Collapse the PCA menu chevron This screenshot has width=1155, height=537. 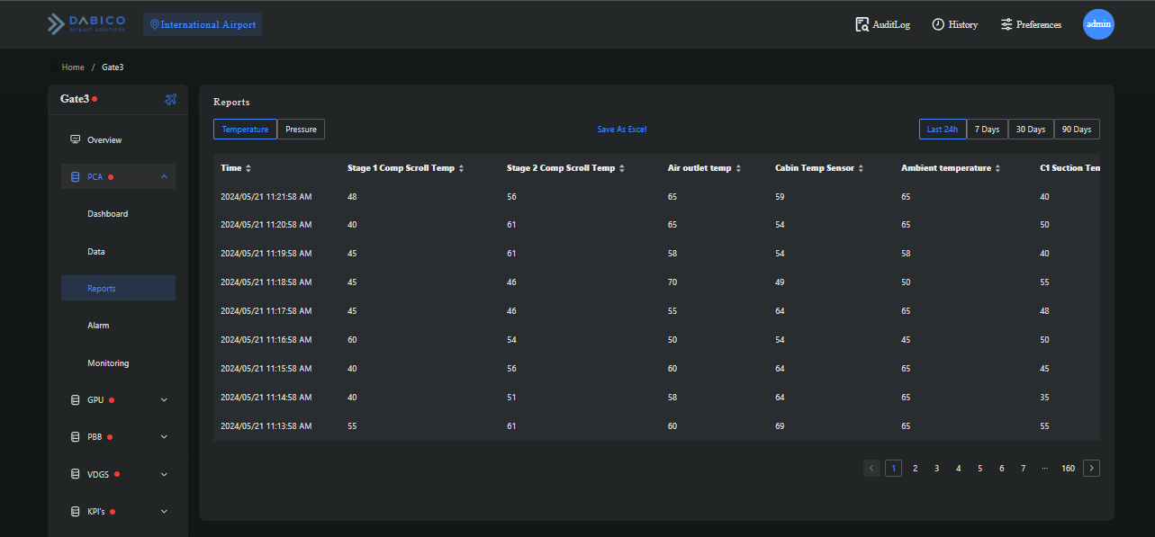pyautogui.click(x=164, y=176)
